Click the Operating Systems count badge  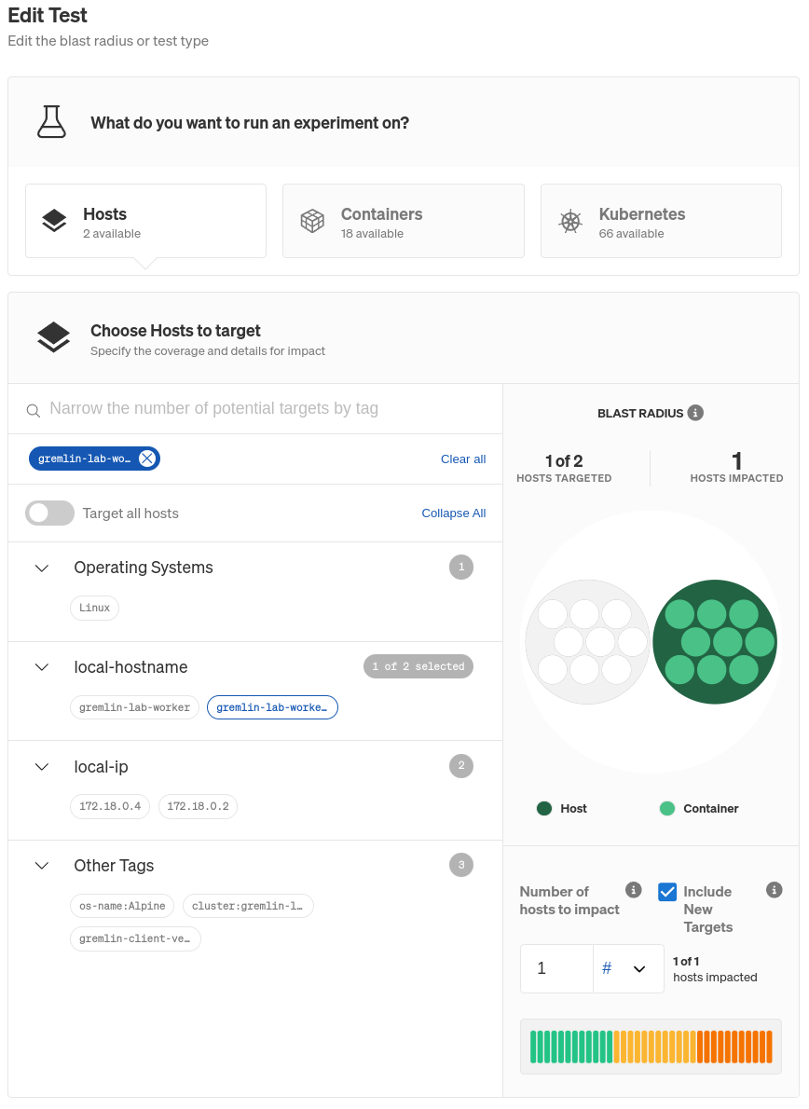tap(461, 568)
